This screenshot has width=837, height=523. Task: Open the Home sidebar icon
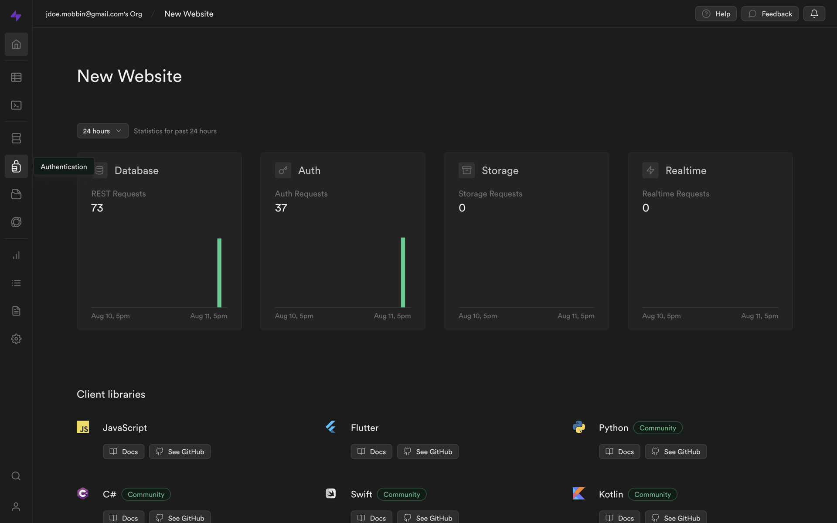[x=16, y=44]
